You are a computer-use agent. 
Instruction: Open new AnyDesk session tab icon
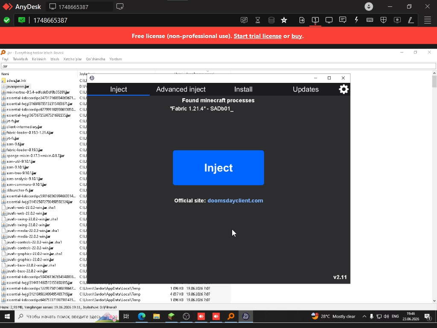click(x=120, y=6)
